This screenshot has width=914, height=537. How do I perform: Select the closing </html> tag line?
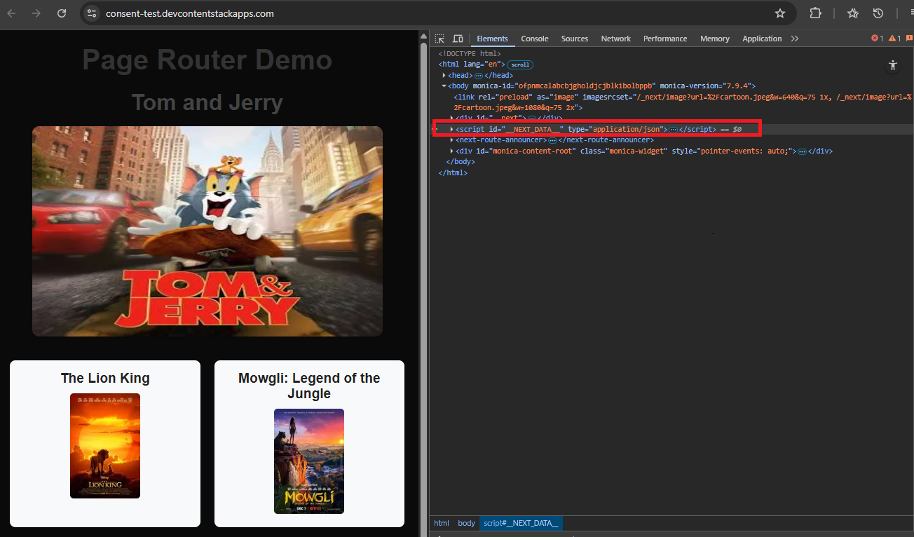tap(453, 172)
